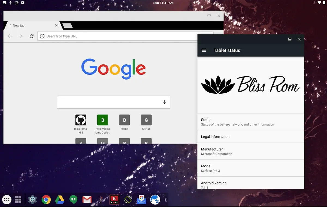
Task: Go forward in Chrome
Action: [x=21, y=36]
